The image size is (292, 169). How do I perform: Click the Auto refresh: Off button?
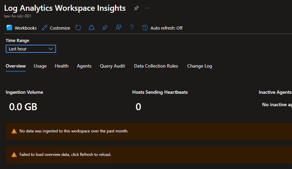click(166, 28)
